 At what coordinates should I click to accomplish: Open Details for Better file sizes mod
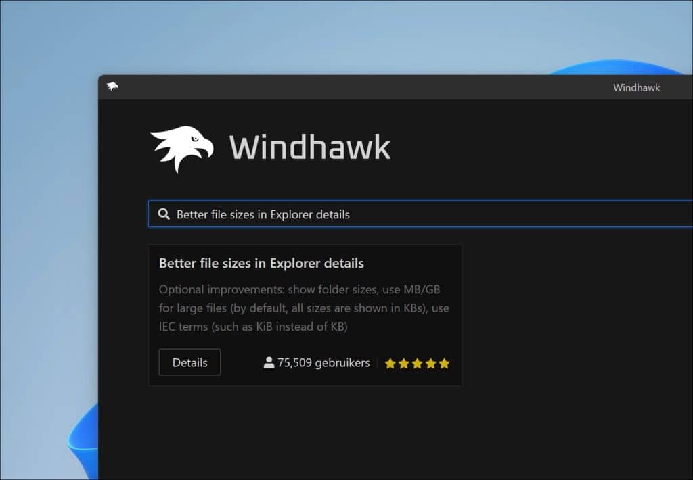point(189,362)
